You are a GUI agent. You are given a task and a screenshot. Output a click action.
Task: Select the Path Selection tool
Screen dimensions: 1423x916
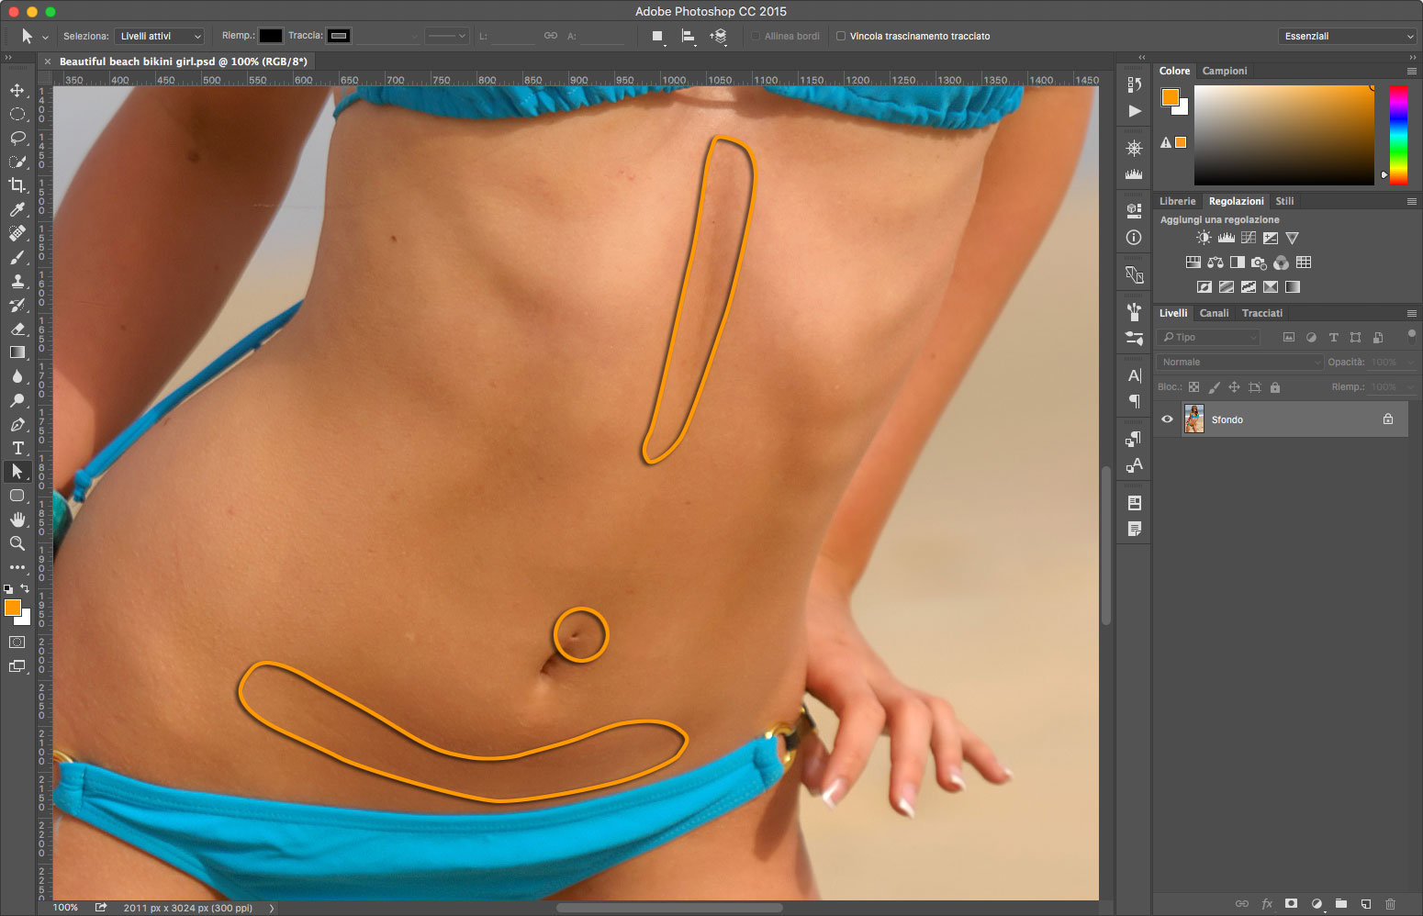point(17,471)
